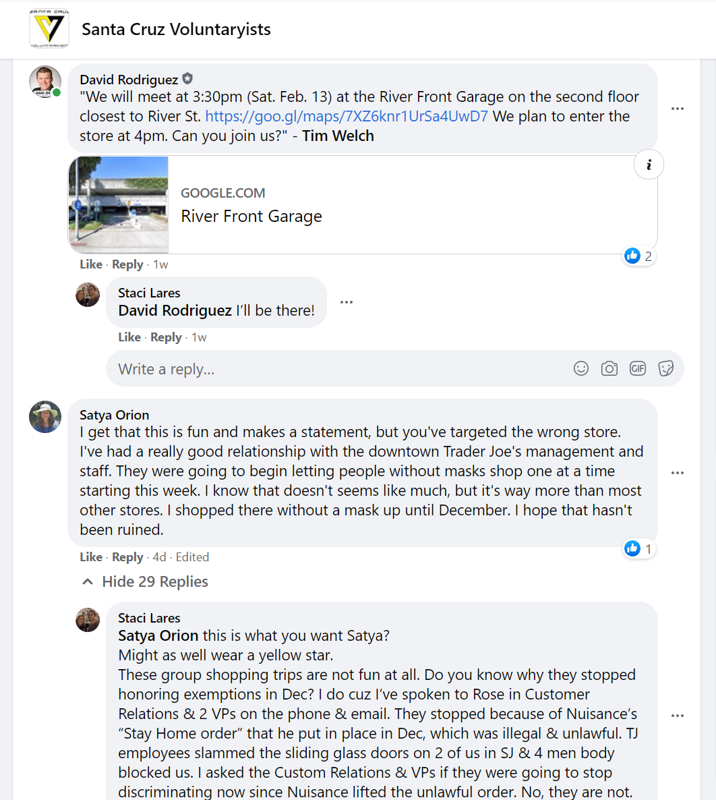Viewport: 716px width, 800px height.
Task: Open the sticker picker icon
Action: click(666, 368)
